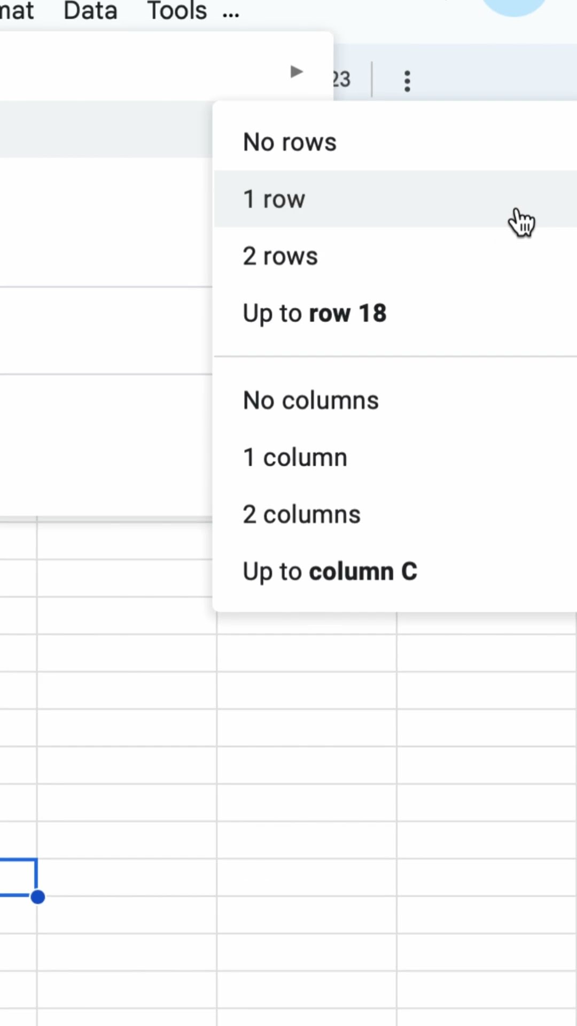This screenshot has height=1026, width=577.
Task: Click the menu bar overflow ellipsis
Action: 231,13
